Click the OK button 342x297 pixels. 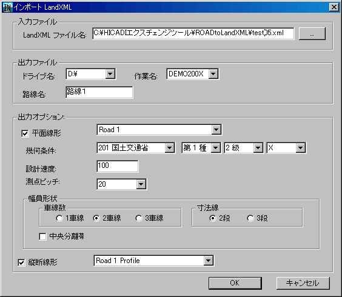pyautogui.click(x=235, y=283)
